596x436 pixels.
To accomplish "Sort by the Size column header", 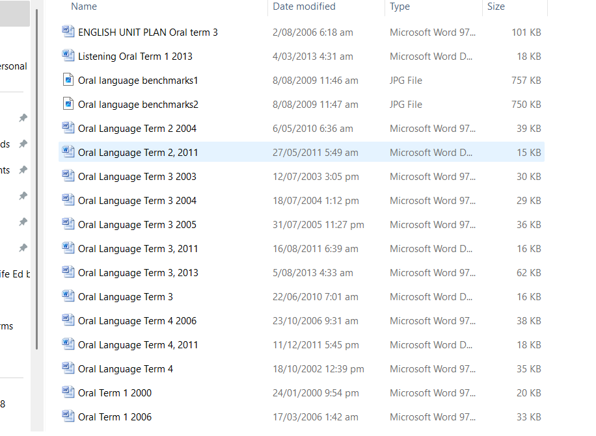I will pos(496,6).
